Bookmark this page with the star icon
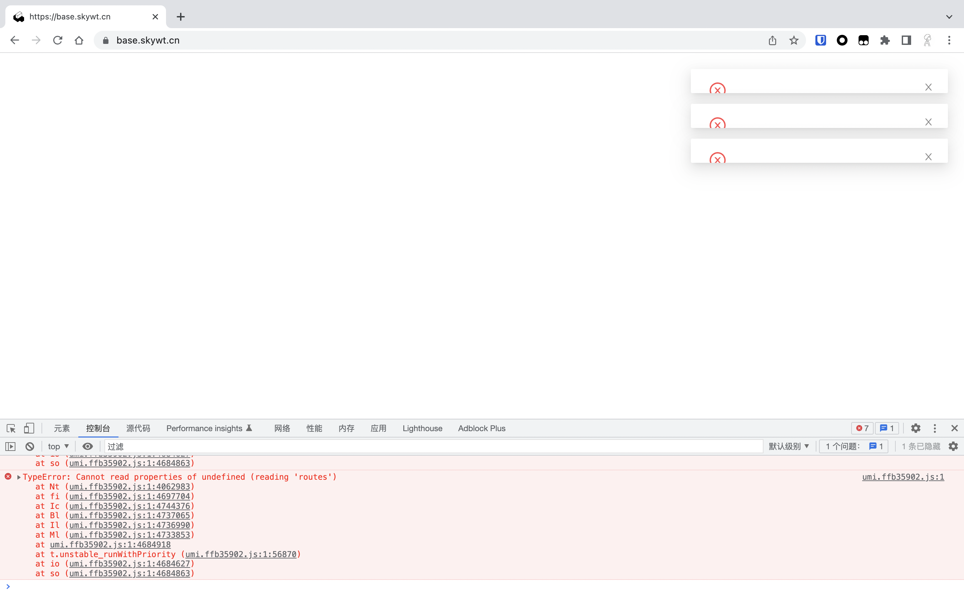 (794, 40)
